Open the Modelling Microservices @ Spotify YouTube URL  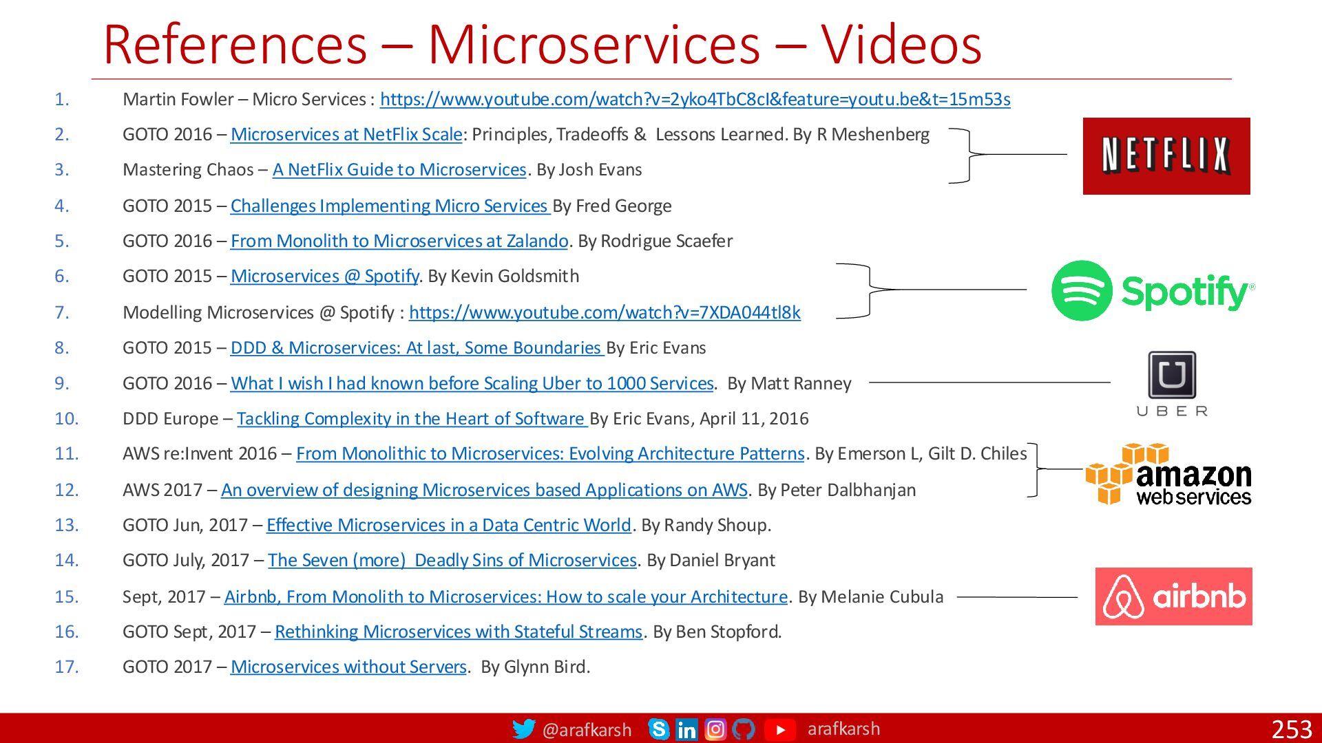click(x=605, y=312)
